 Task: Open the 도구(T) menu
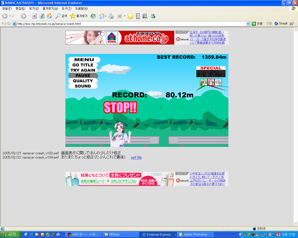click(67, 8)
